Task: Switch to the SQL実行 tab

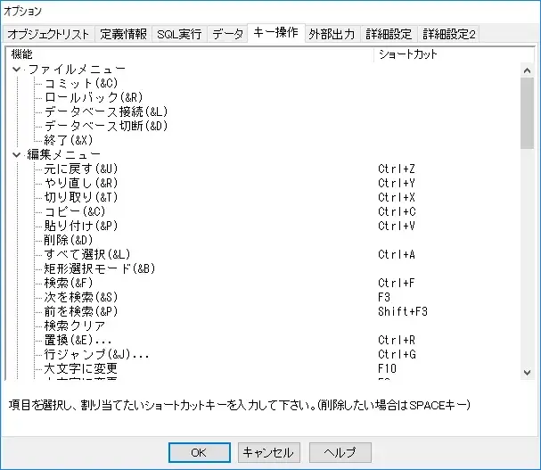Action: pyautogui.click(x=179, y=35)
